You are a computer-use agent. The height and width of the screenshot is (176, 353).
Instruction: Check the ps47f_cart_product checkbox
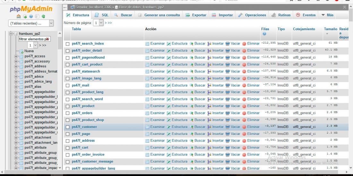pyautogui.click(x=67, y=65)
